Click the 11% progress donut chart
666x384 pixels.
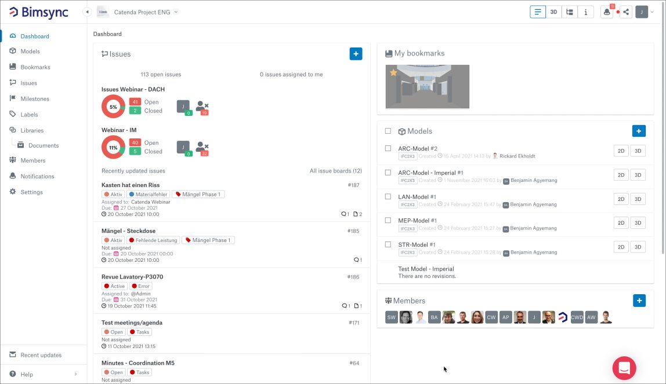pos(113,148)
